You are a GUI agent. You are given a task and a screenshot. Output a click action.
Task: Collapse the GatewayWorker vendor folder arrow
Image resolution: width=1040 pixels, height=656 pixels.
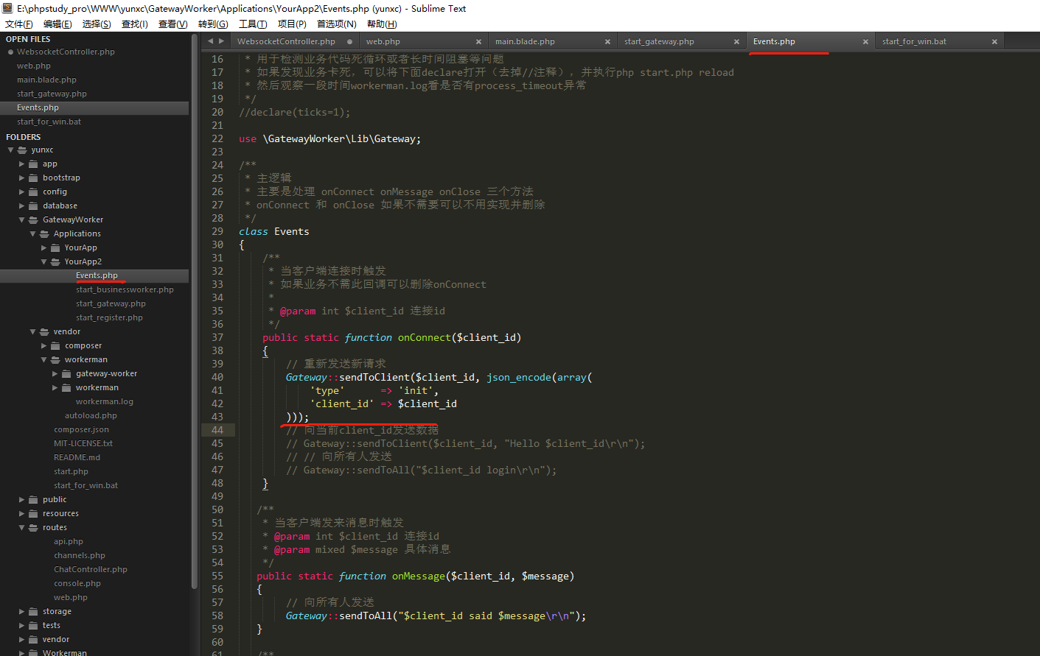click(x=32, y=332)
